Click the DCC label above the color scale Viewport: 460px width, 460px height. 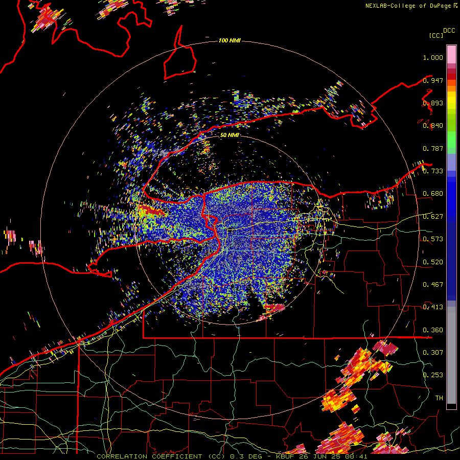(x=449, y=31)
